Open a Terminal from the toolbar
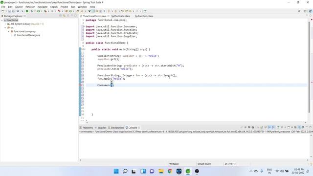313x176 pixels. point(18,11)
